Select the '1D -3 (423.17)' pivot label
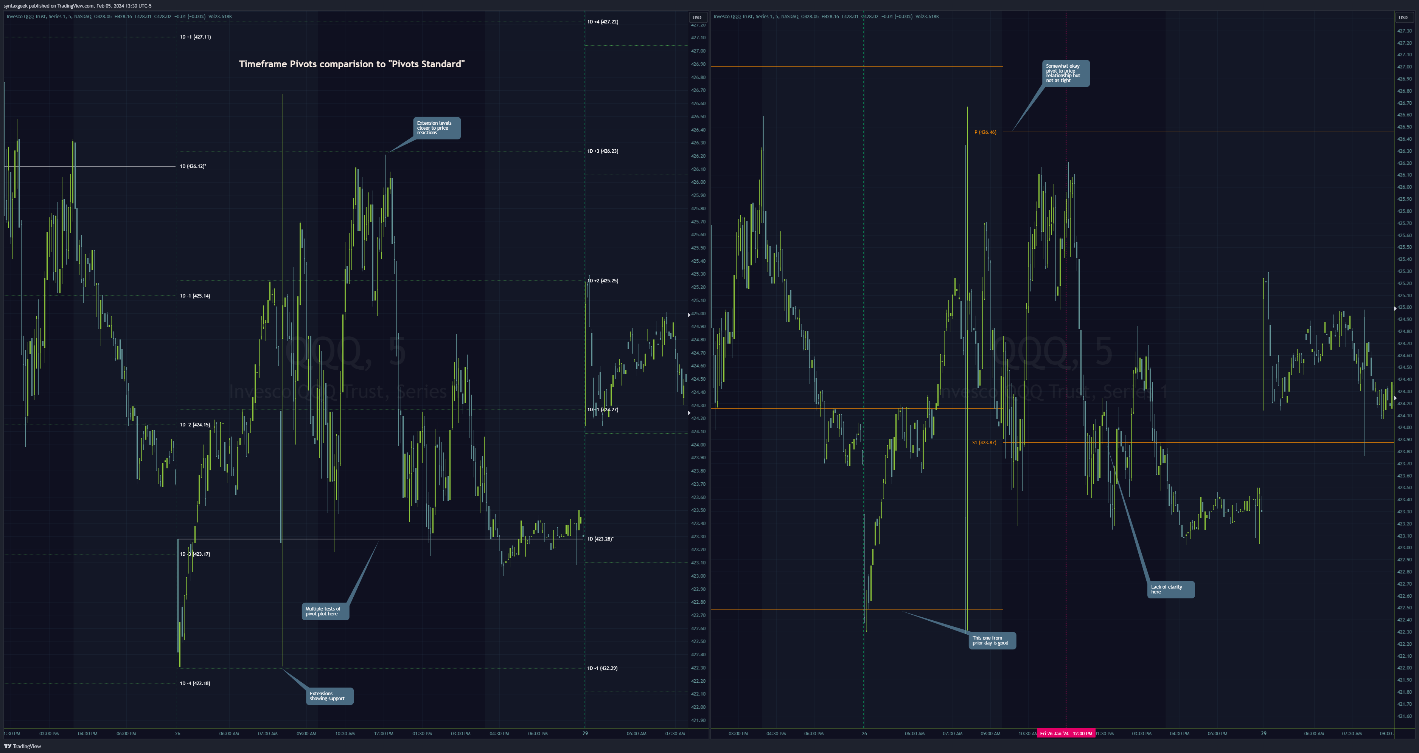 point(195,554)
